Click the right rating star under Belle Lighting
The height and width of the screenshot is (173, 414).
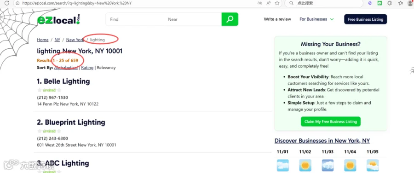click(59, 90)
